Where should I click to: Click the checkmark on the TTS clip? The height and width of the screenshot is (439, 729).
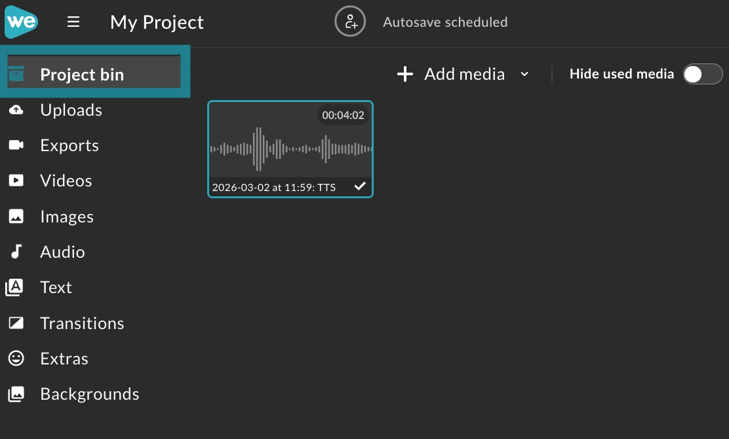tap(360, 186)
